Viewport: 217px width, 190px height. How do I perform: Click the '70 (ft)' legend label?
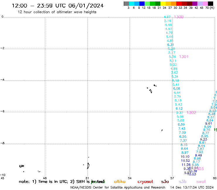tap(210, 8)
